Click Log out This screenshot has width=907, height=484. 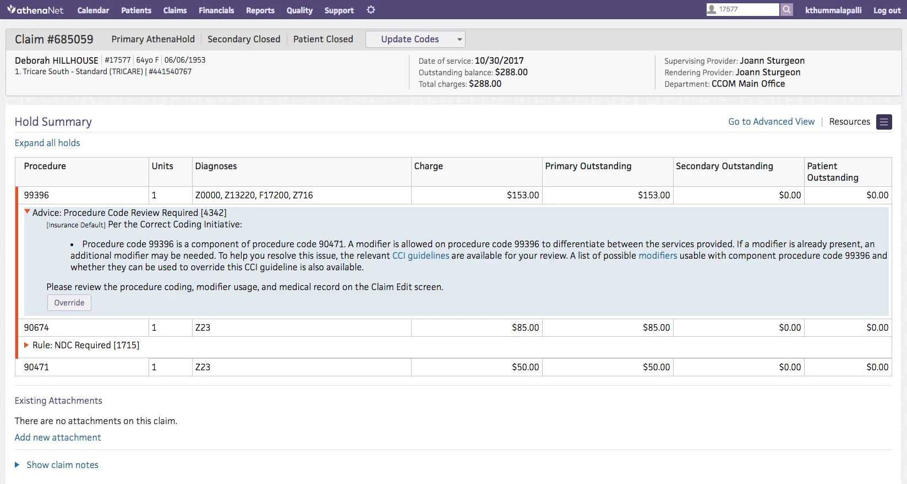pyautogui.click(x=887, y=10)
